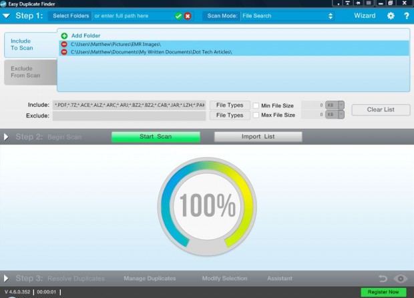The height and width of the screenshot is (298, 414).
Task: Open the KB unit dropdown for Min File Size
Action: [335, 105]
